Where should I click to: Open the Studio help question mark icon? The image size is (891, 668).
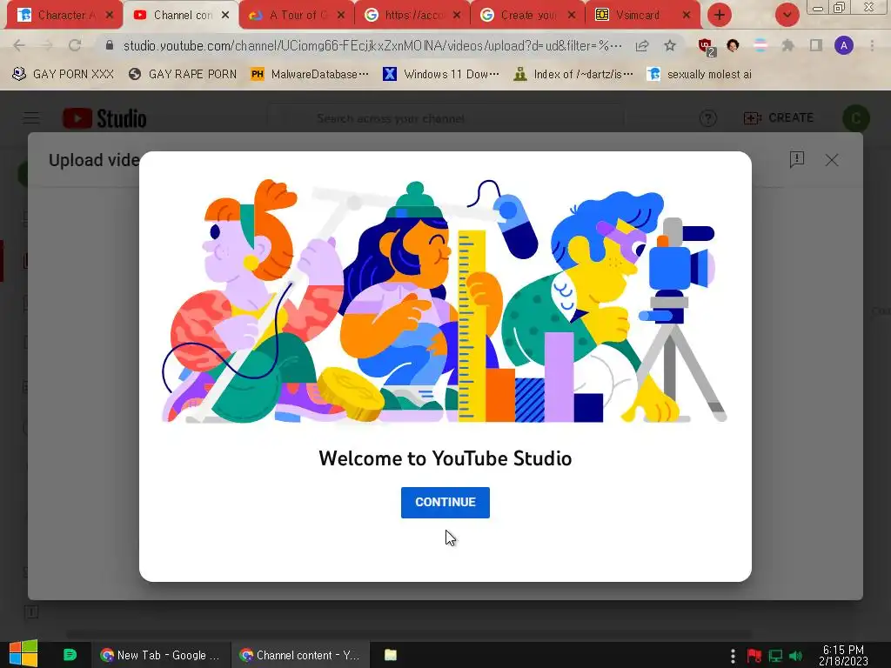707,118
